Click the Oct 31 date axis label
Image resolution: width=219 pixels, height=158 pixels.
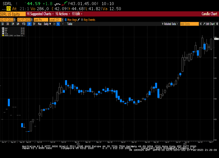click(x=64, y=142)
